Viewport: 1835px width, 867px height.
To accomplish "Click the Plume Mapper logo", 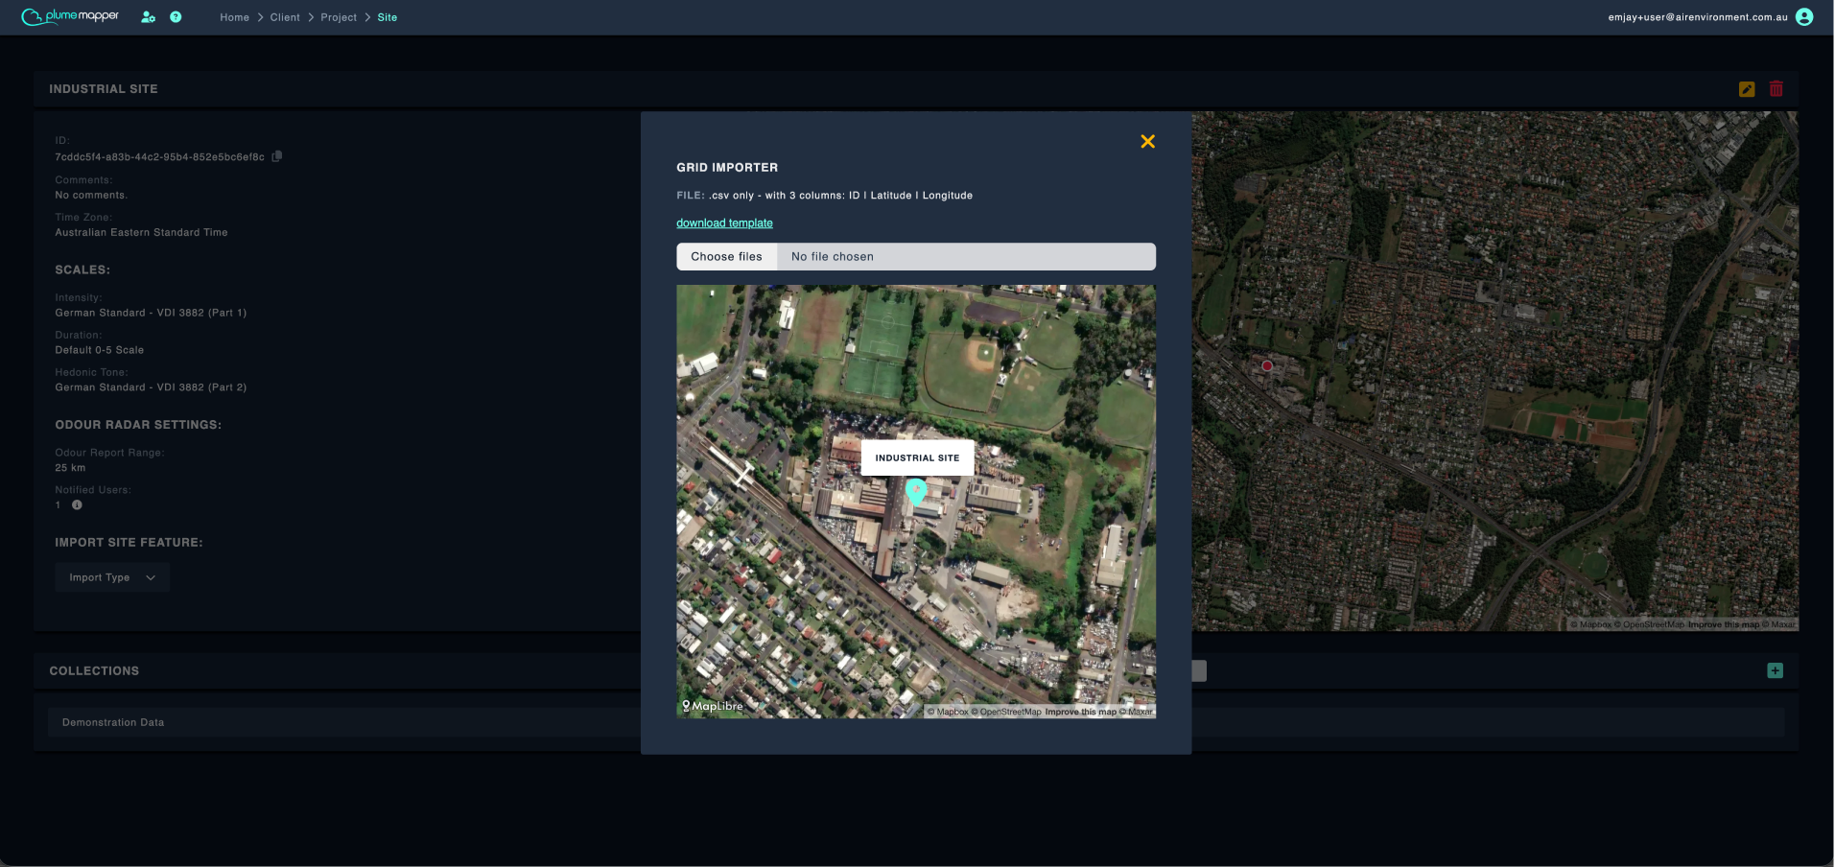I will 70,16.
